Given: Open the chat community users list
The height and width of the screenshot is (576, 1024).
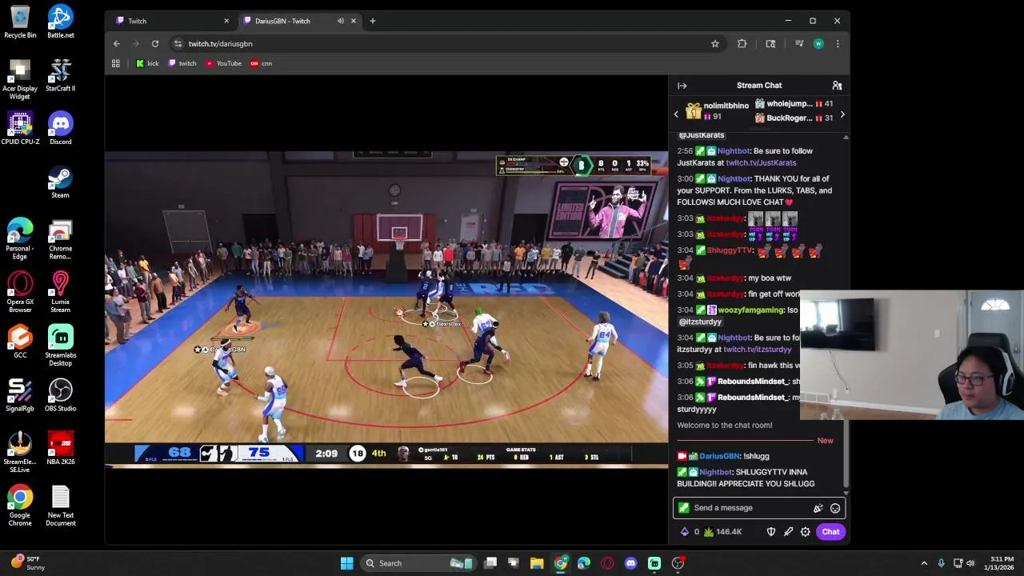Looking at the screenshot, I should 837,86.
